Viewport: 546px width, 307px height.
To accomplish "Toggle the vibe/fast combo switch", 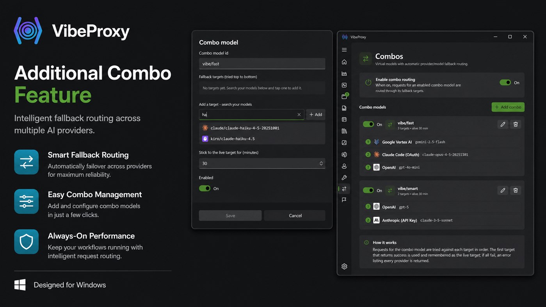I will coord(368,124).
